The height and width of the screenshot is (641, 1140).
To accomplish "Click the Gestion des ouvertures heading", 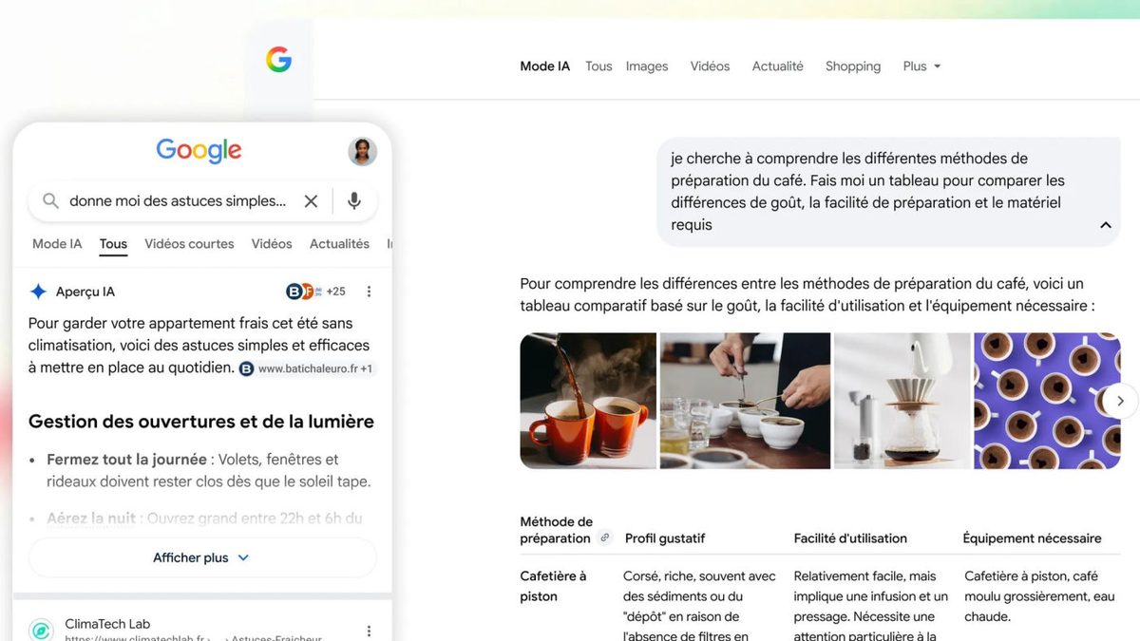I will pos(201,422).
